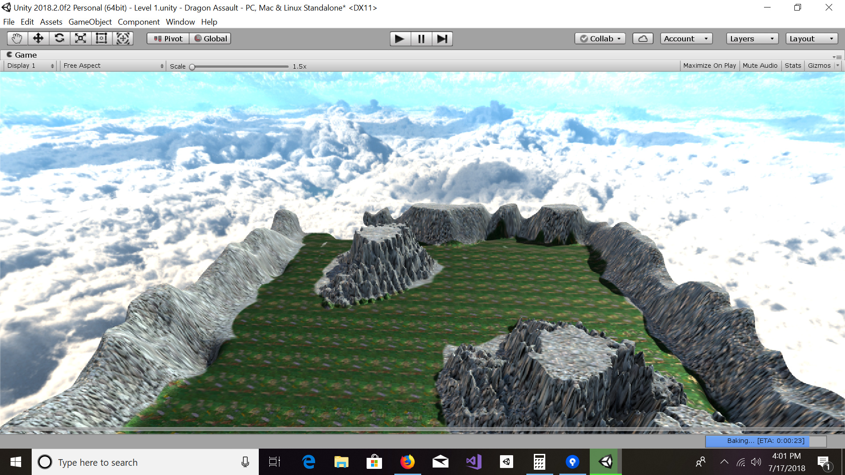Image resolution: width=845 pixels, height=475 pixels.
Task: Open Visual Studio from the taskbar
Action: 474,462
